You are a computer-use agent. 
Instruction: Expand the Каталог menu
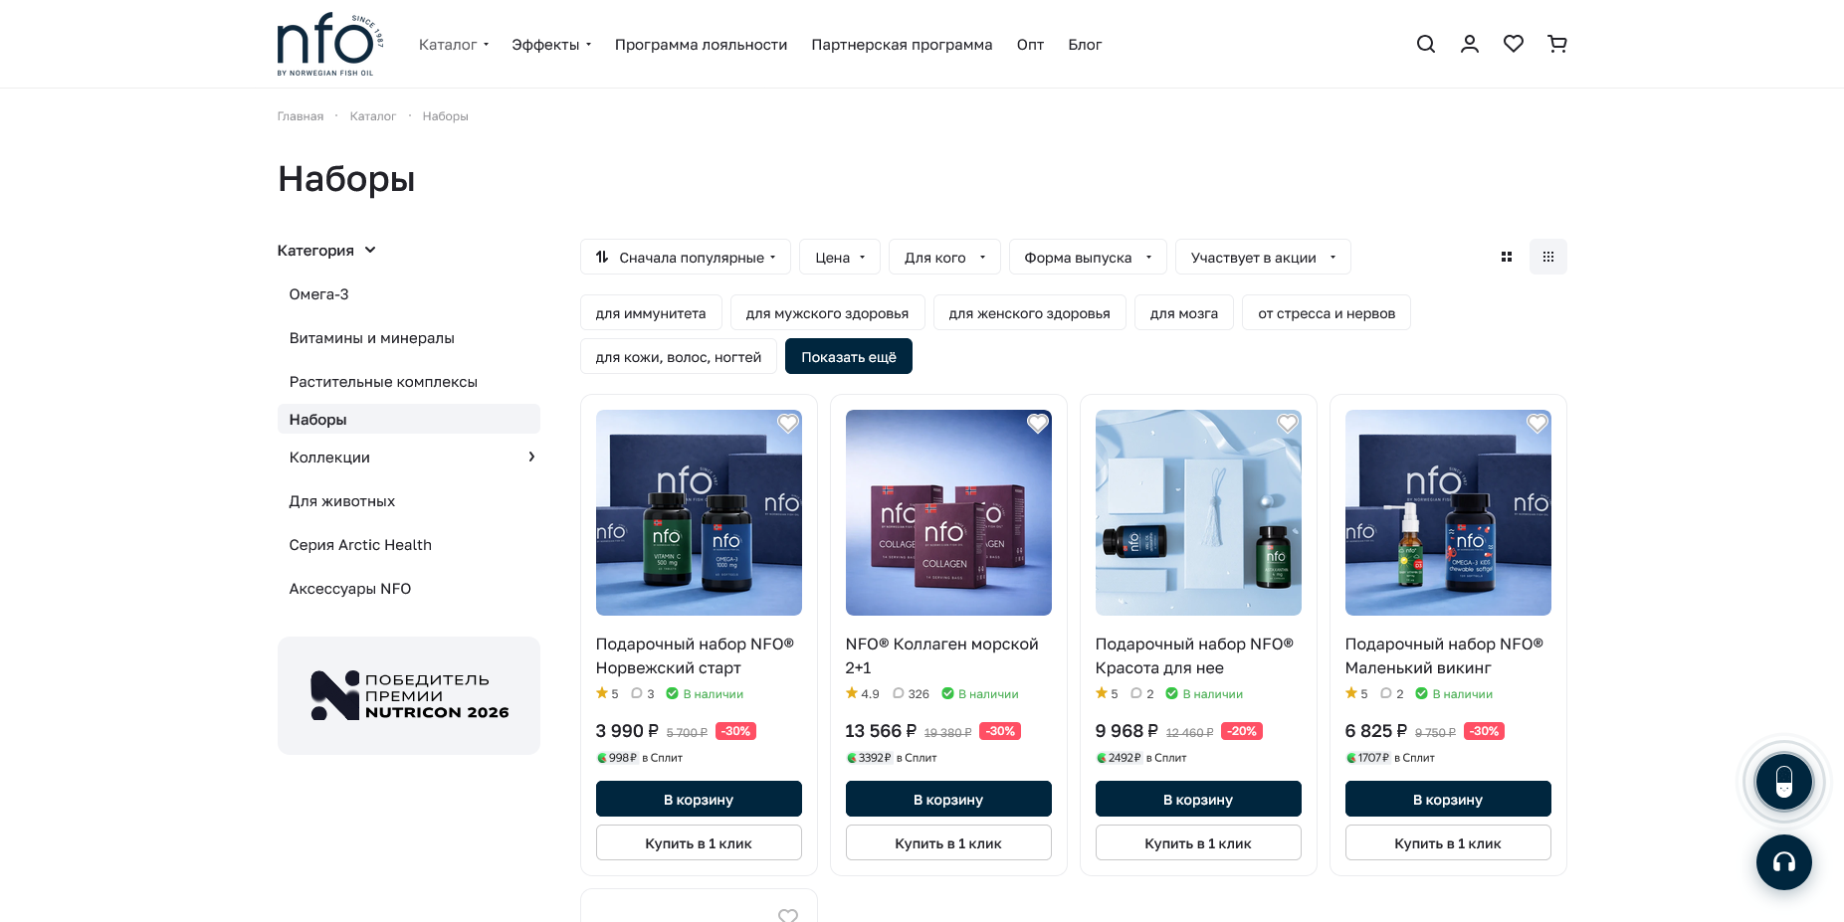click(454, 45)
